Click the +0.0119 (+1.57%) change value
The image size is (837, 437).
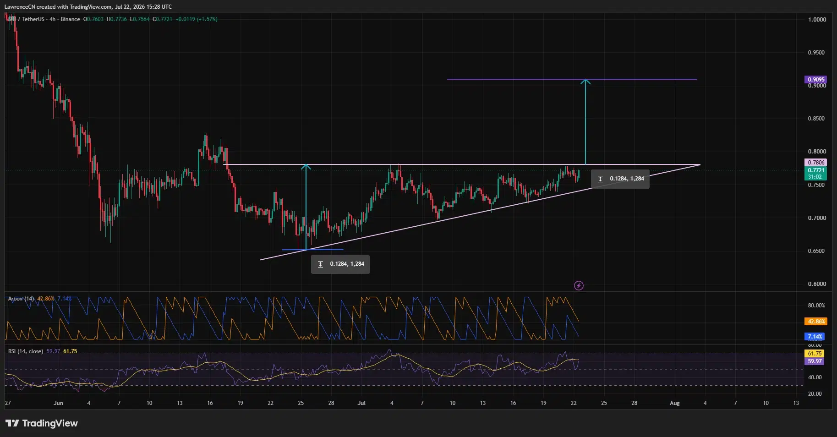click(197, 19)
